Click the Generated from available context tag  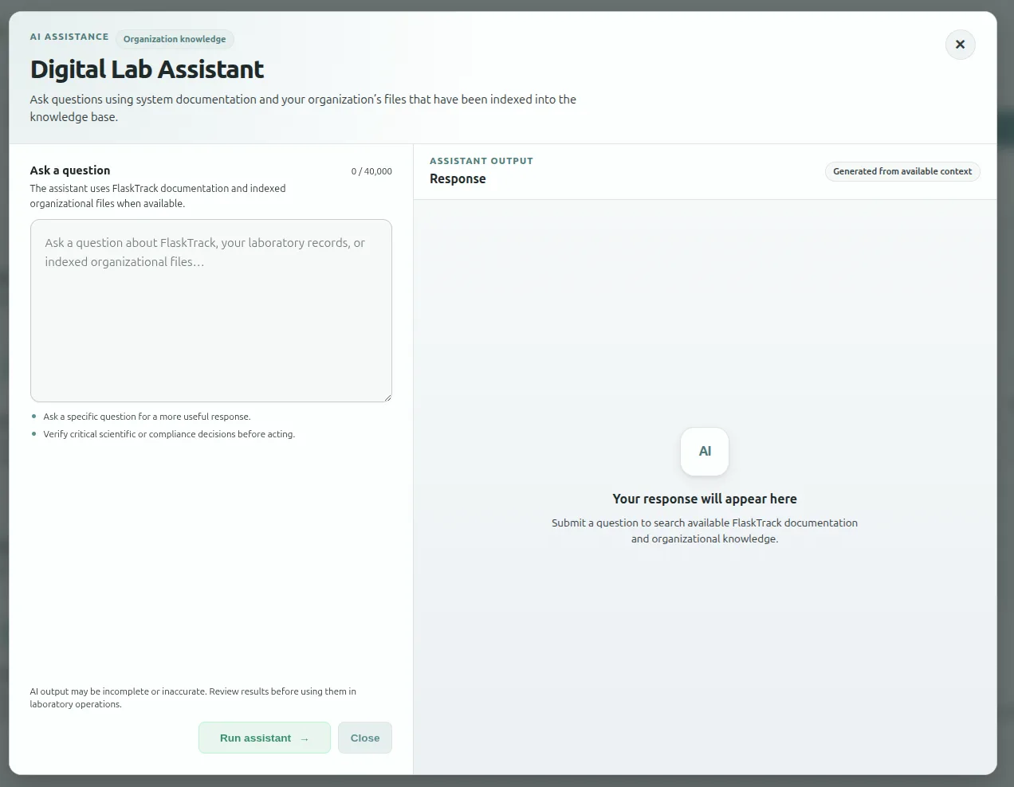(x=902, y=171)
